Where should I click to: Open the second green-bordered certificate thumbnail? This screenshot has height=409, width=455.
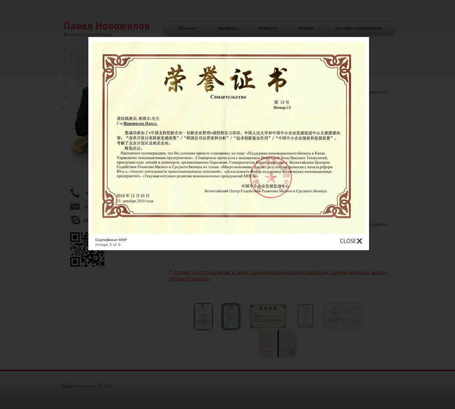(231, 317)
